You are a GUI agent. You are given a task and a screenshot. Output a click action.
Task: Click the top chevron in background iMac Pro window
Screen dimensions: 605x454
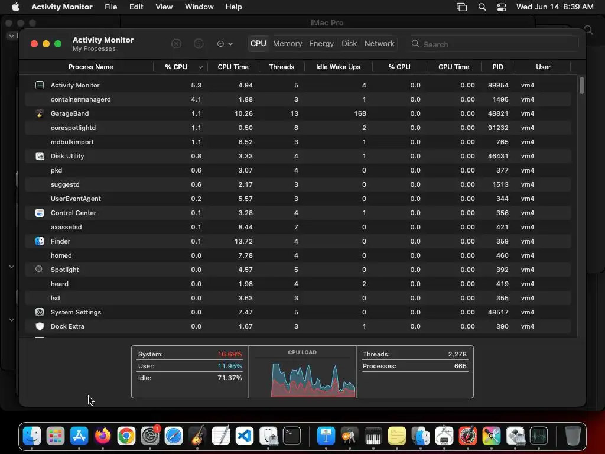tap(12, 35)
